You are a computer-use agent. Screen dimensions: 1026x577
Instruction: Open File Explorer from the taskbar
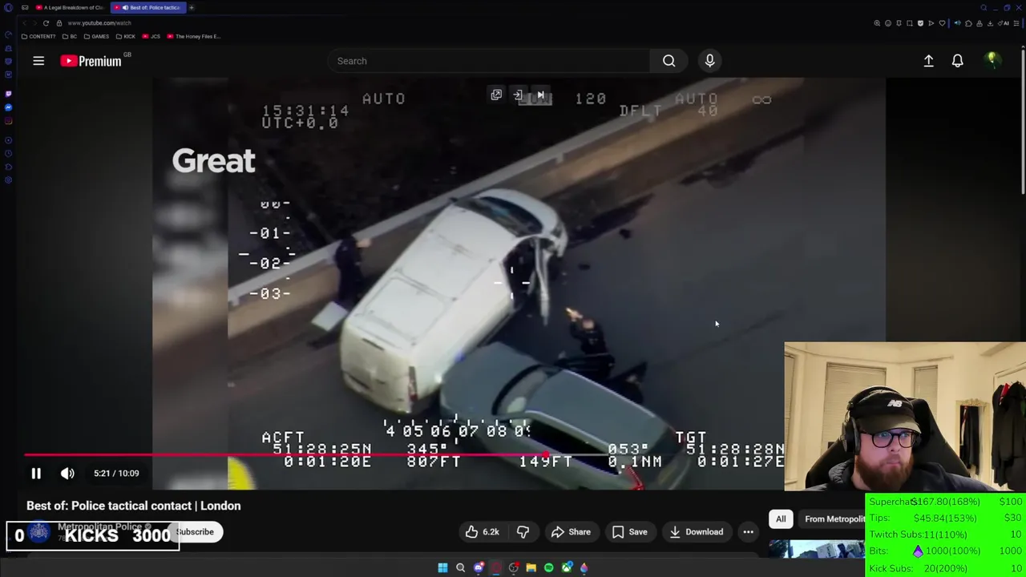click(x=531, y=567)
